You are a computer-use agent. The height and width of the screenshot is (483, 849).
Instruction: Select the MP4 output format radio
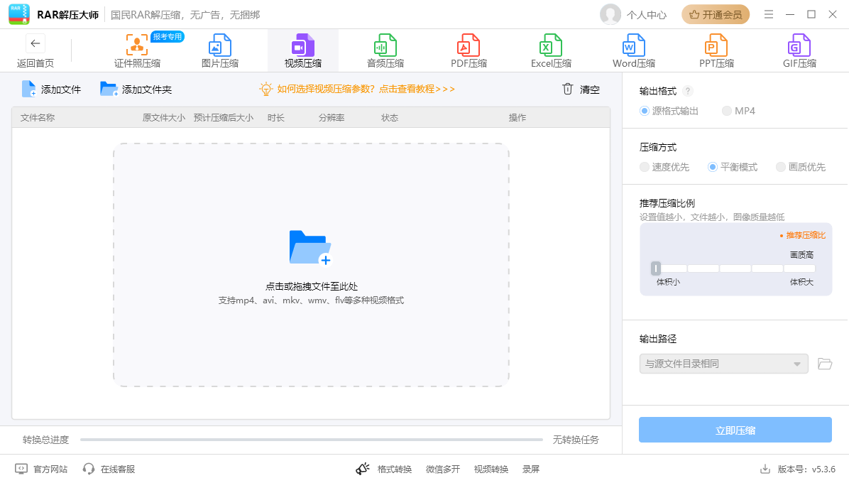(727, 111)
